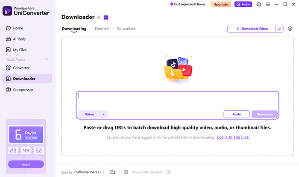
Task: Click the purple extension puzzle icon
Action: (106, 18)
